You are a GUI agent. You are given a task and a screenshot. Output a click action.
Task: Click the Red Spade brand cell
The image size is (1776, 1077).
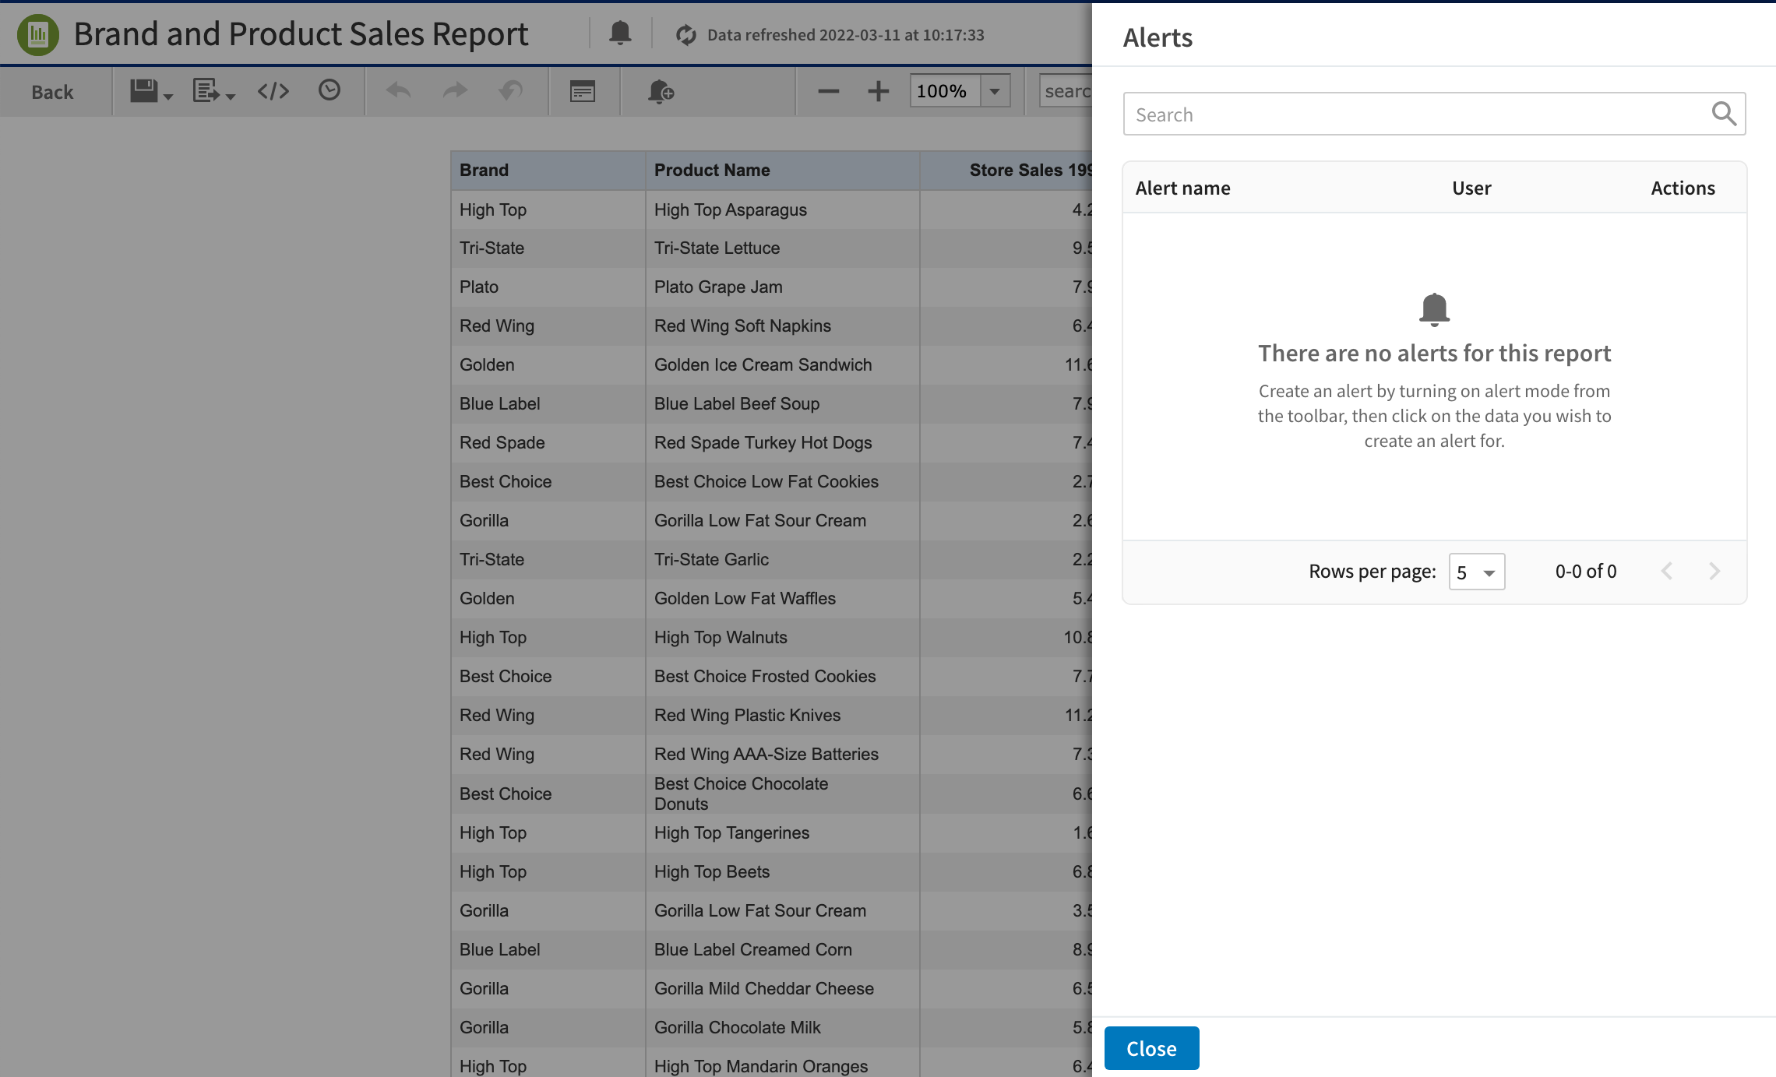pos(548,442)
